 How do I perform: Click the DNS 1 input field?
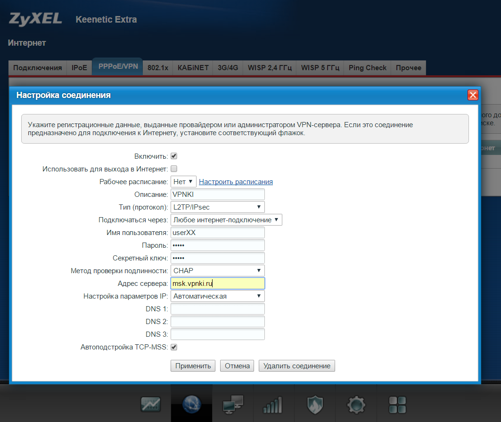tap(217, 309)
